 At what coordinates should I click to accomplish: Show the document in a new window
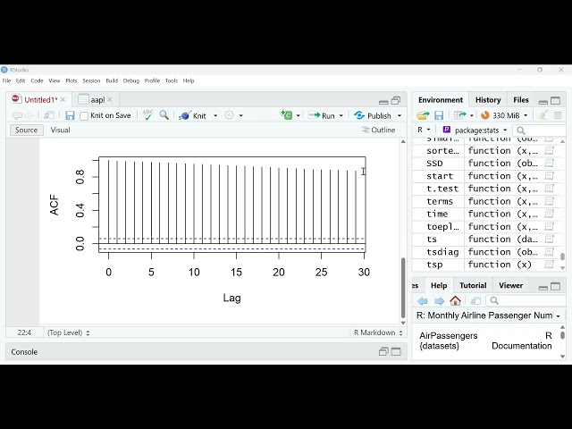coord(49,115)
